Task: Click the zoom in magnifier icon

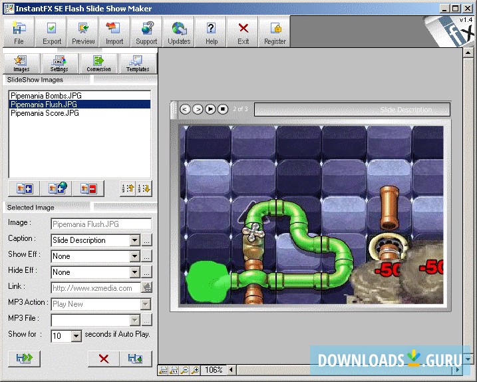Action: click(195, 370)
